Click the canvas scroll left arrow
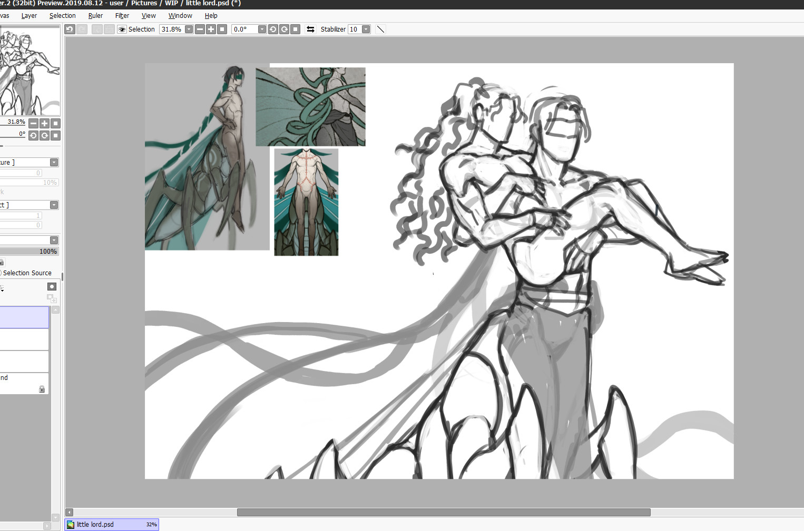The width and height of the screenshot is (804, 531). coord(69,513)
